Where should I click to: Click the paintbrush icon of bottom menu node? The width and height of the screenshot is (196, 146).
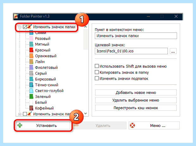pos(29,114)
